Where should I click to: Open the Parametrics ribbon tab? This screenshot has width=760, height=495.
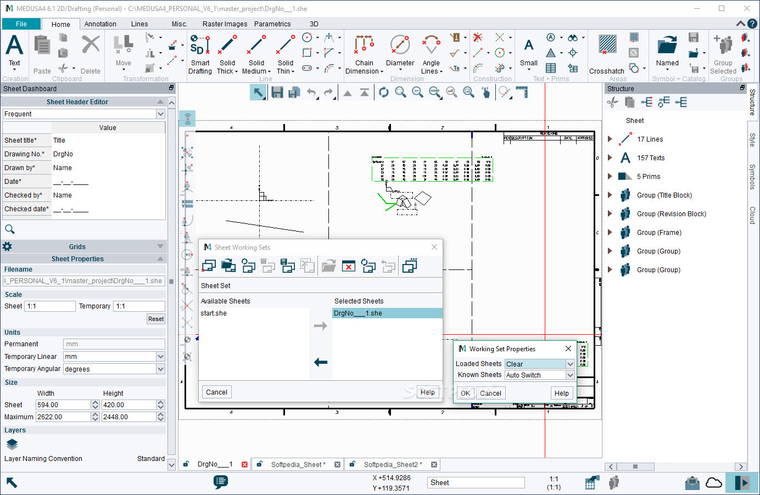coord(272,24)
